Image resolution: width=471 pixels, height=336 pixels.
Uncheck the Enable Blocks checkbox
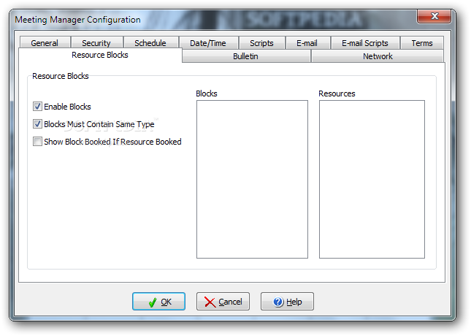pos(37,107)
